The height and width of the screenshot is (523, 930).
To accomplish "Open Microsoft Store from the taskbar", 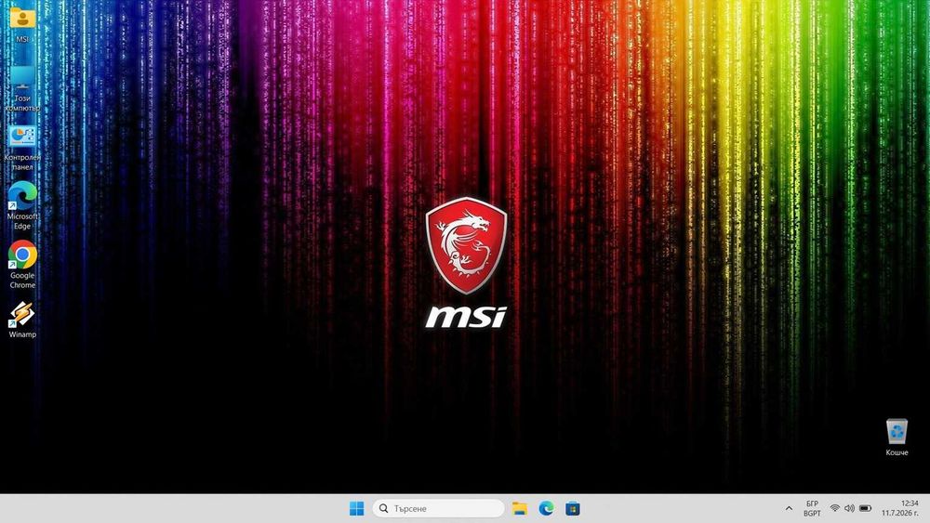I will coord(572,508).
